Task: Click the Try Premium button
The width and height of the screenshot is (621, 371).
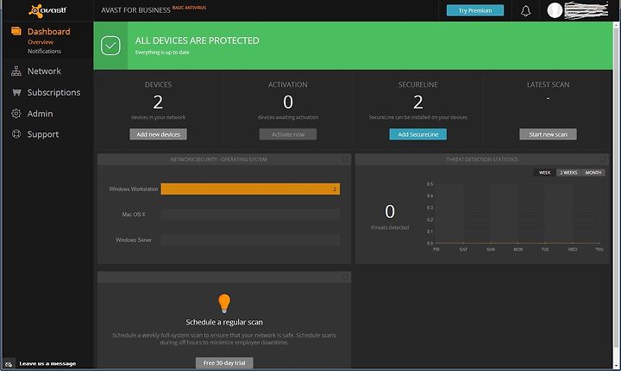Action: click(x=475, y=10)
